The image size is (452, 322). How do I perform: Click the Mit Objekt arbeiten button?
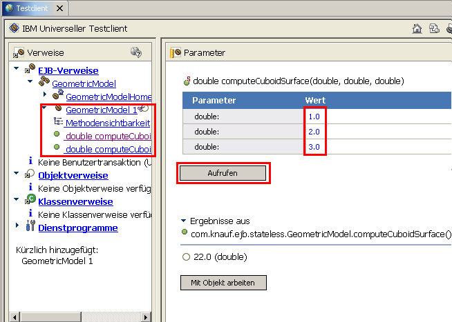click(x=223, y=283)
